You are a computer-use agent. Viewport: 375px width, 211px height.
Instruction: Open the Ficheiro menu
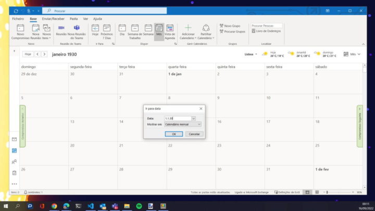18,18
